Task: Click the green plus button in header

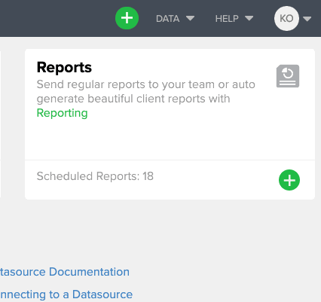Action: click(x=127, y=18)
